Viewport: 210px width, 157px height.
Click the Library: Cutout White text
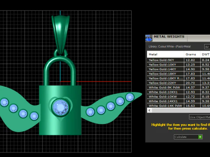[170, 47]
